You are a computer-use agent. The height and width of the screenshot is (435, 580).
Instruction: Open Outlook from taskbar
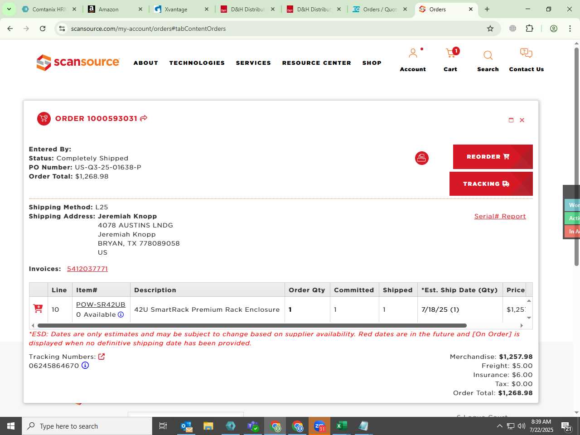click(186, 426)
